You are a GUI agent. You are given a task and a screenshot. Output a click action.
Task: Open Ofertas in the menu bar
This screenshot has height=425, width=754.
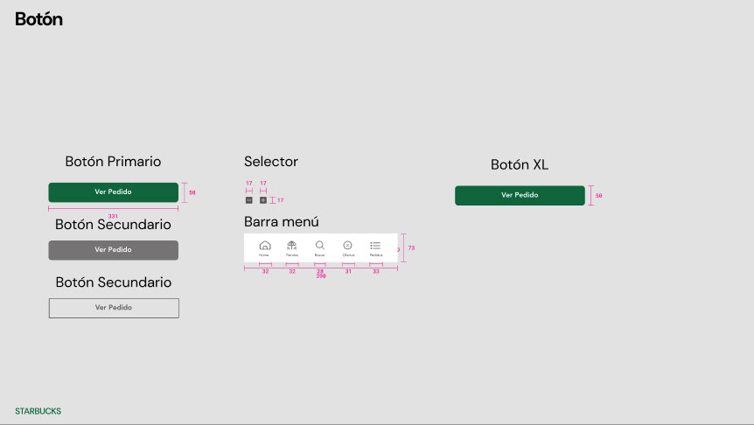[x=347, y=247]
